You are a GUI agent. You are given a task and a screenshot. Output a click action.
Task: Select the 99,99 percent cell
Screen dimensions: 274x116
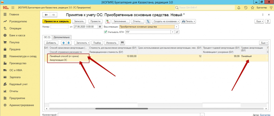221,56
